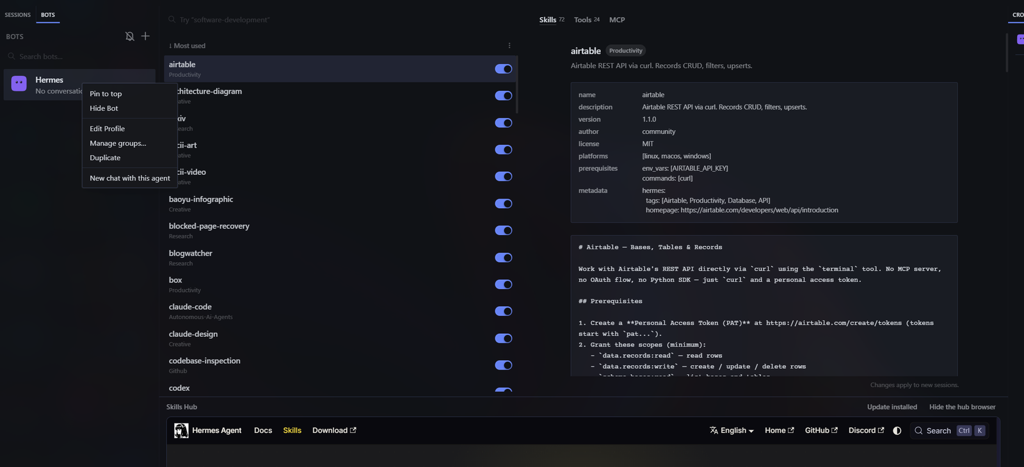Toggle the ascii-video skill switch
1024x467 pixels.
point(504,176)
